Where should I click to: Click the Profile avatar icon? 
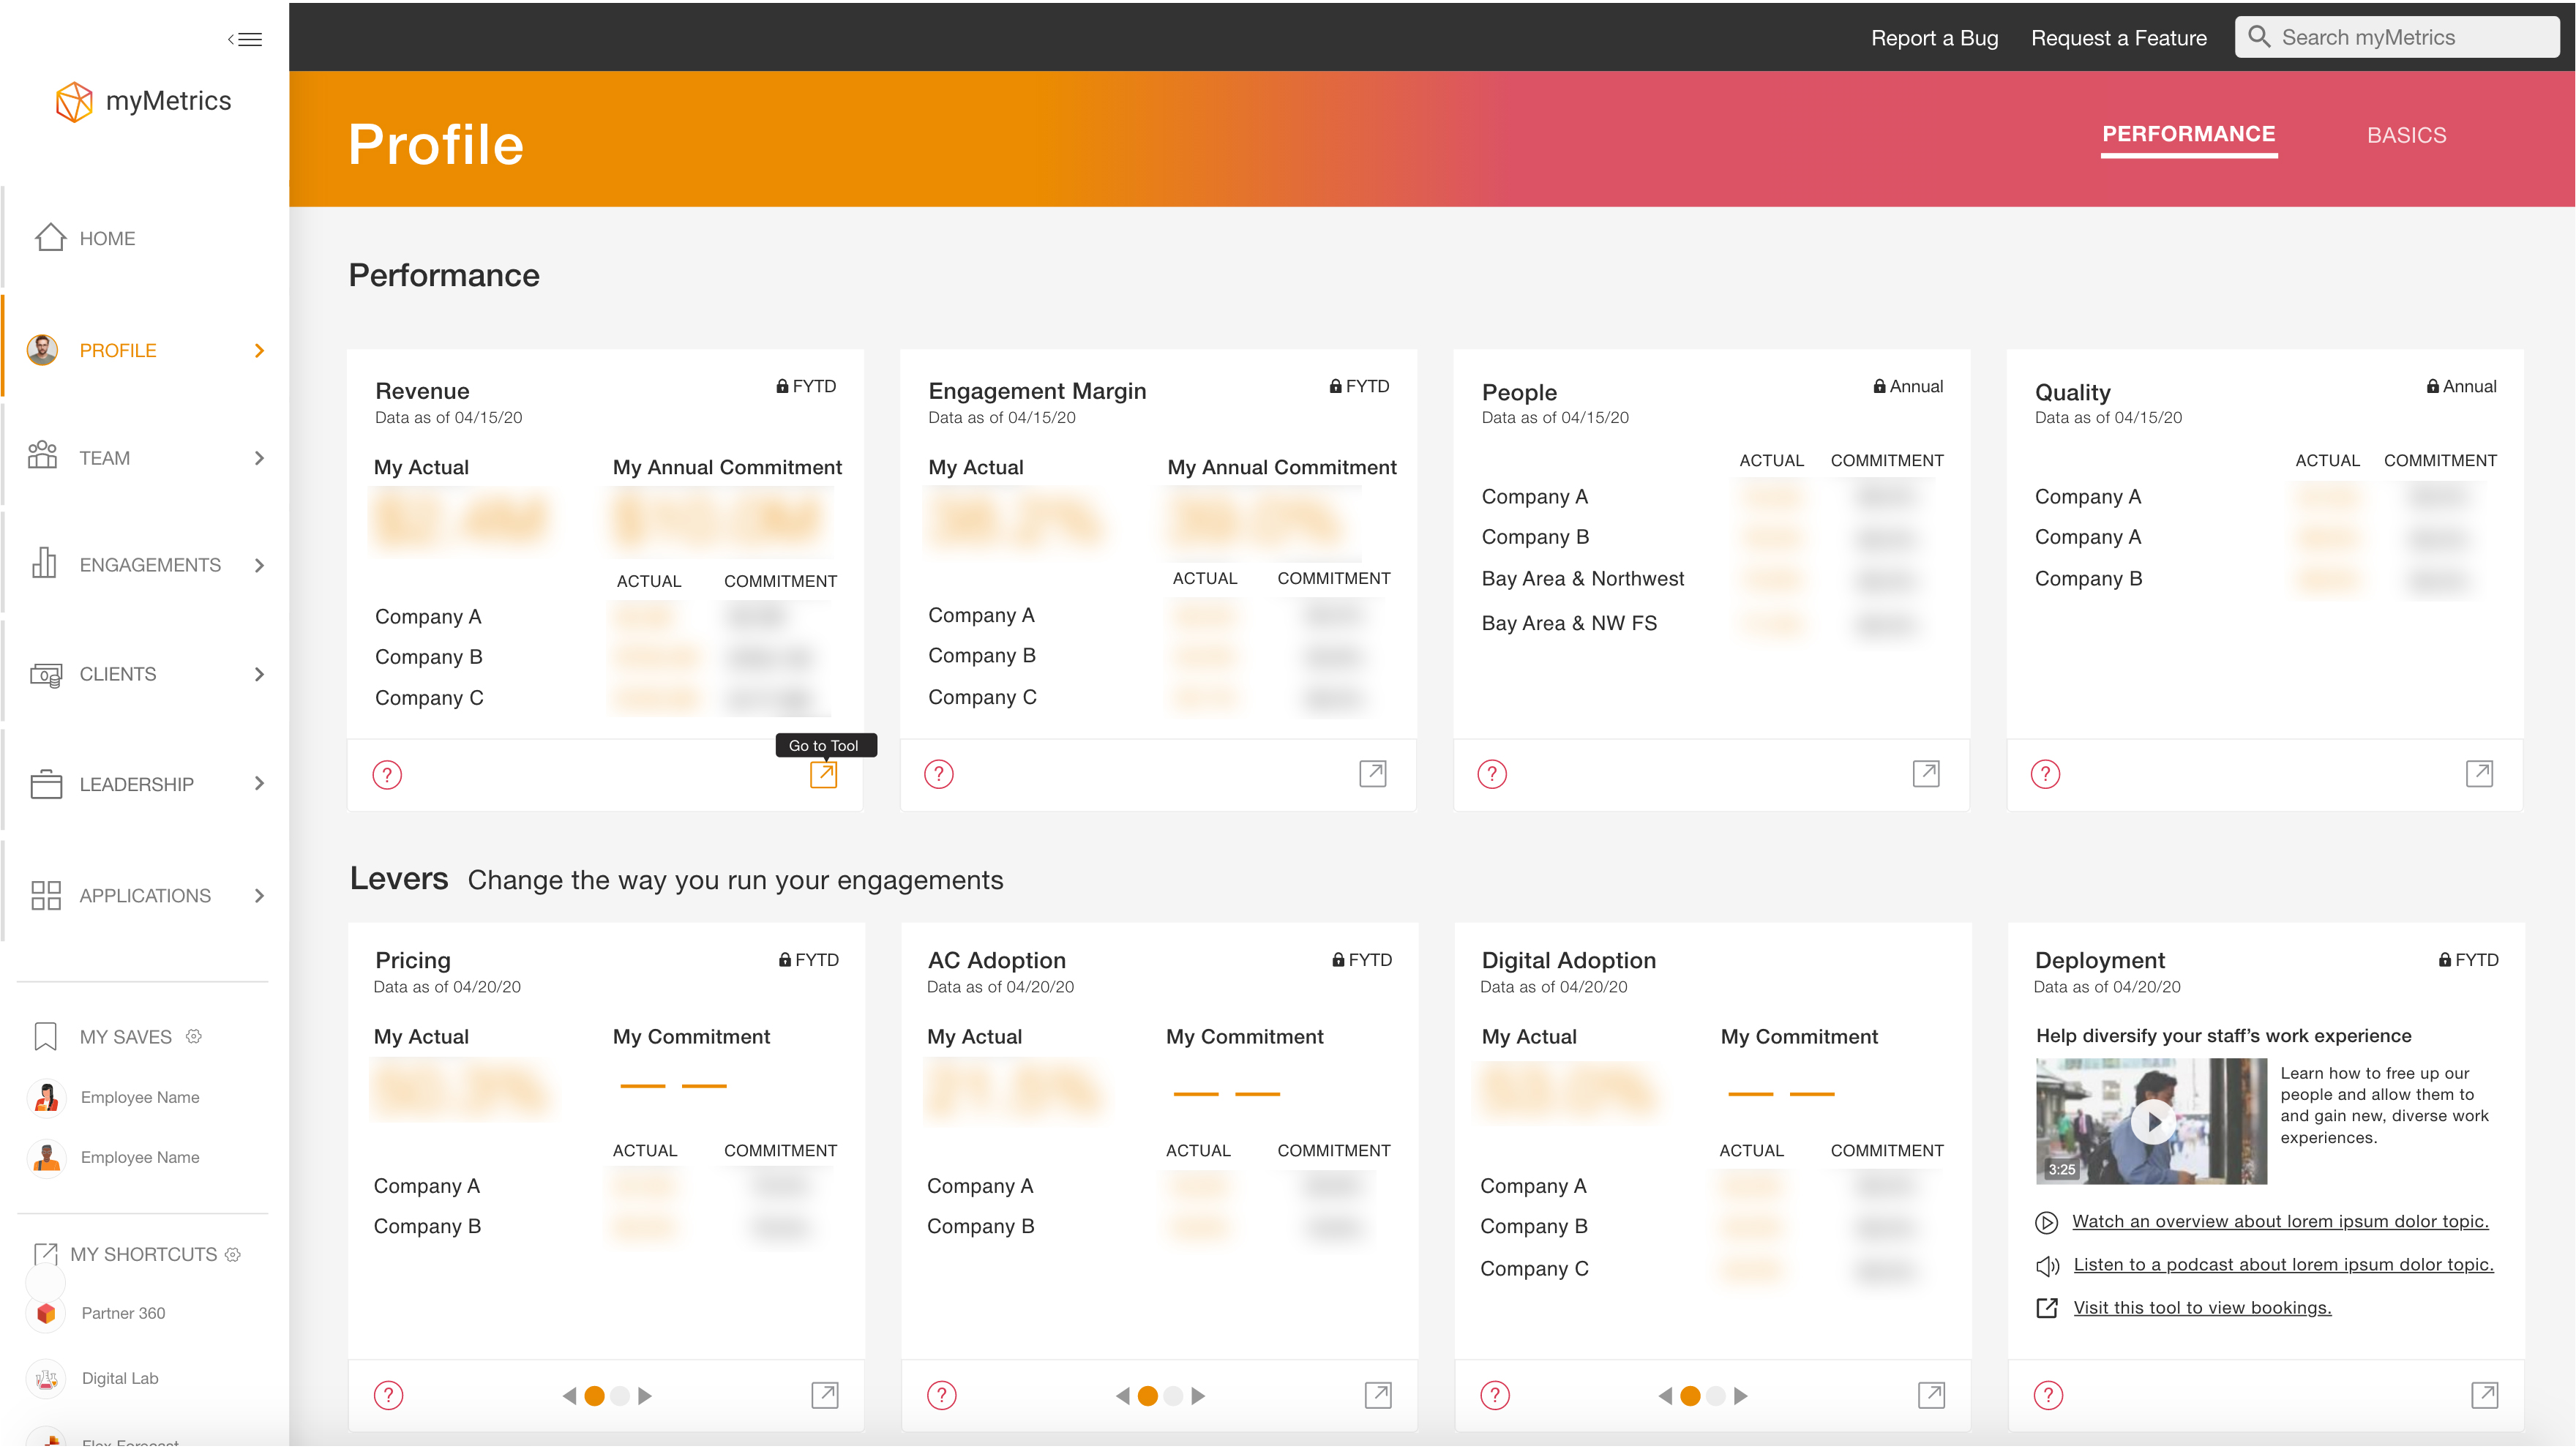(x=42, y=350)
